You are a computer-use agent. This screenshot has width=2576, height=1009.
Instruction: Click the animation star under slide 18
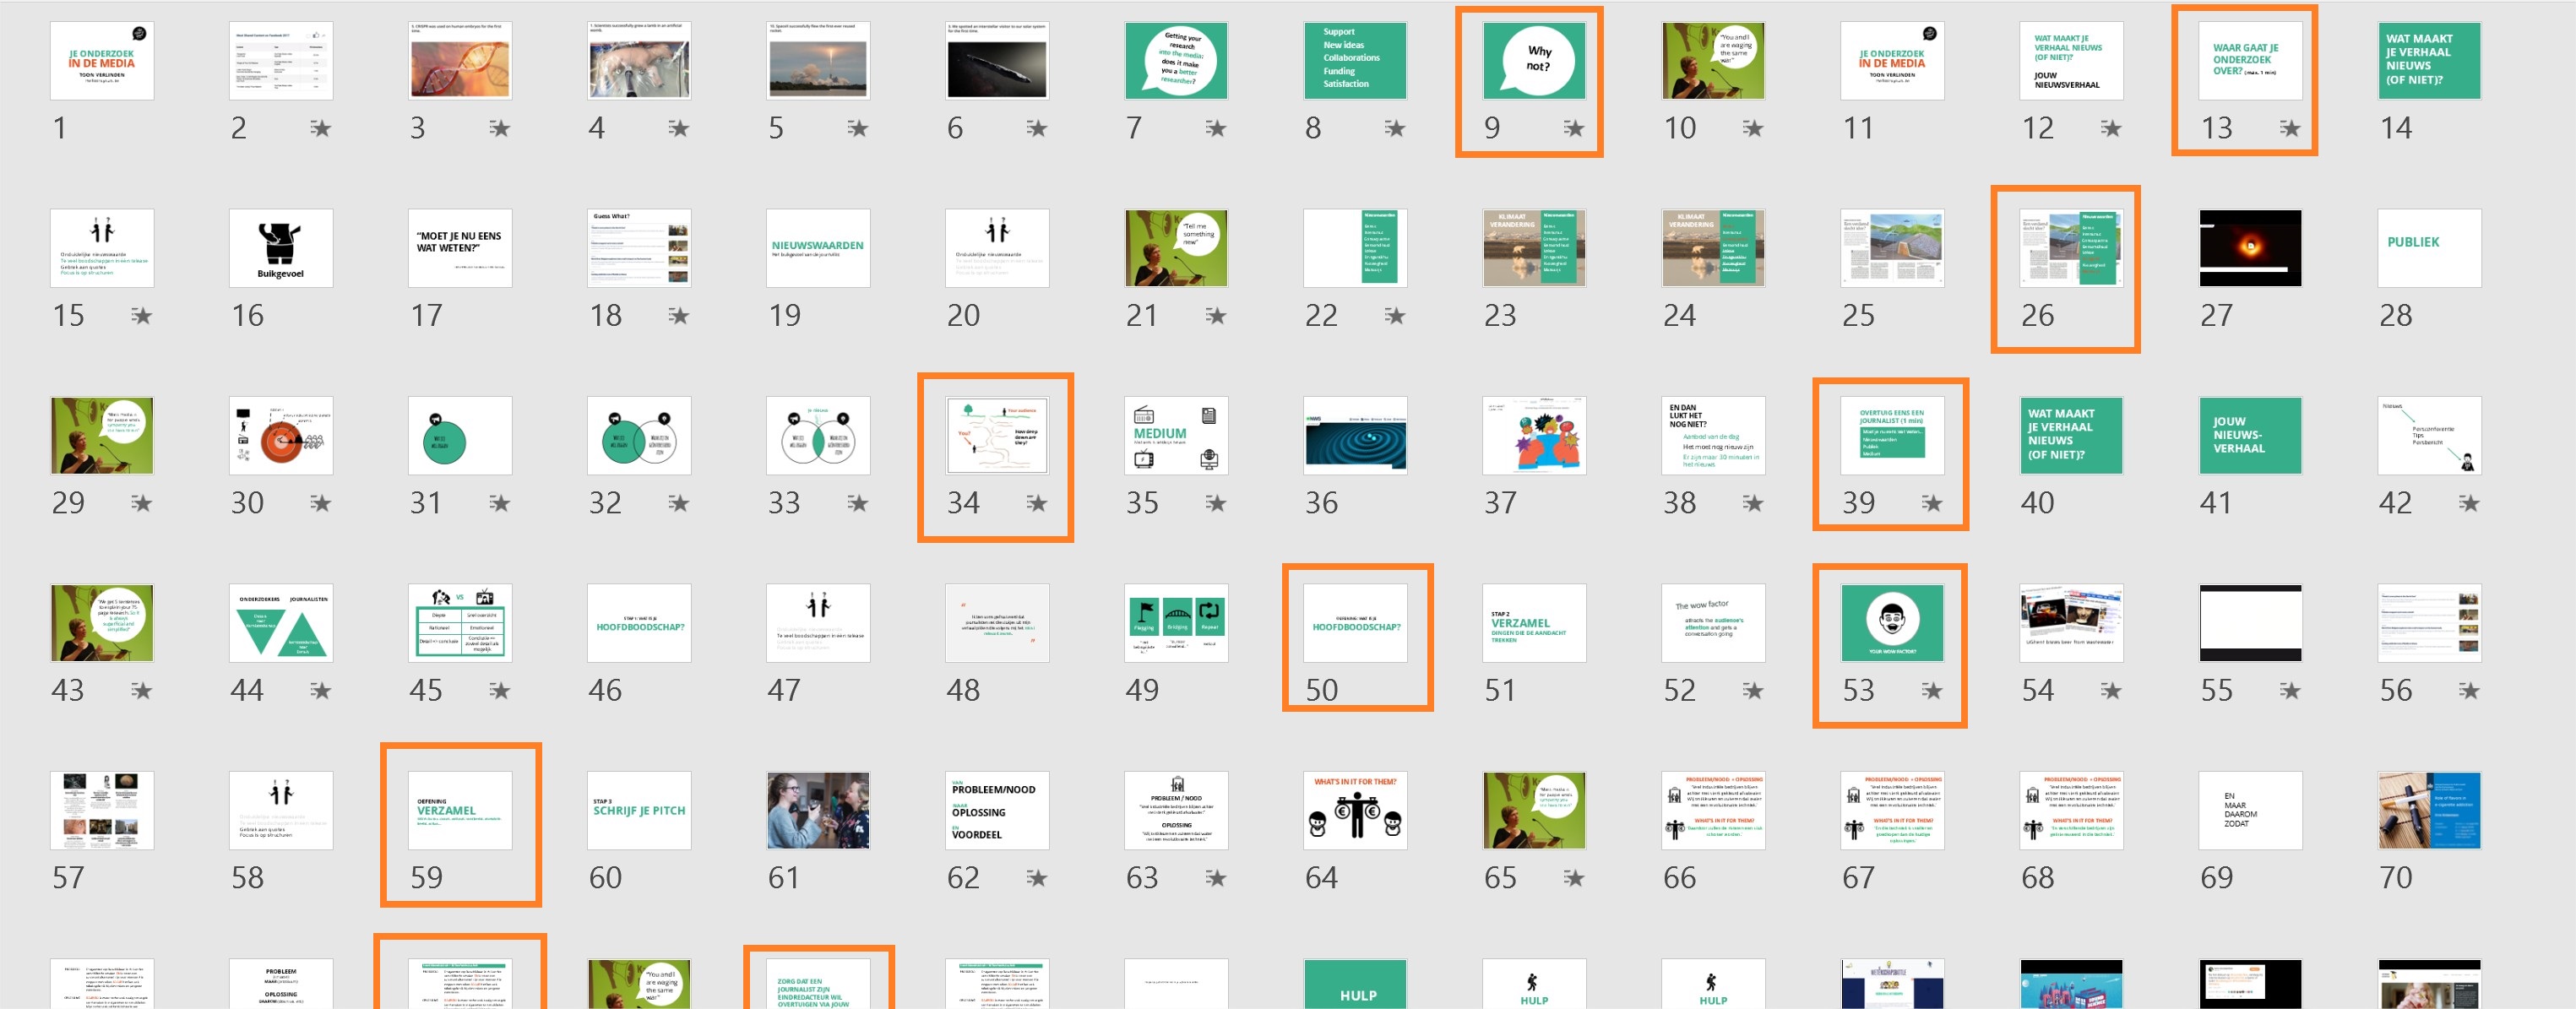point(678,316)
